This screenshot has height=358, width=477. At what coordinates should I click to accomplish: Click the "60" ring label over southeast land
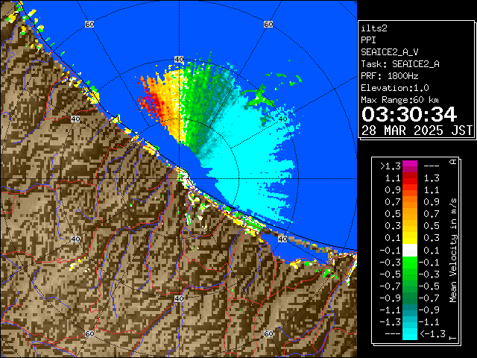(268, 333)
